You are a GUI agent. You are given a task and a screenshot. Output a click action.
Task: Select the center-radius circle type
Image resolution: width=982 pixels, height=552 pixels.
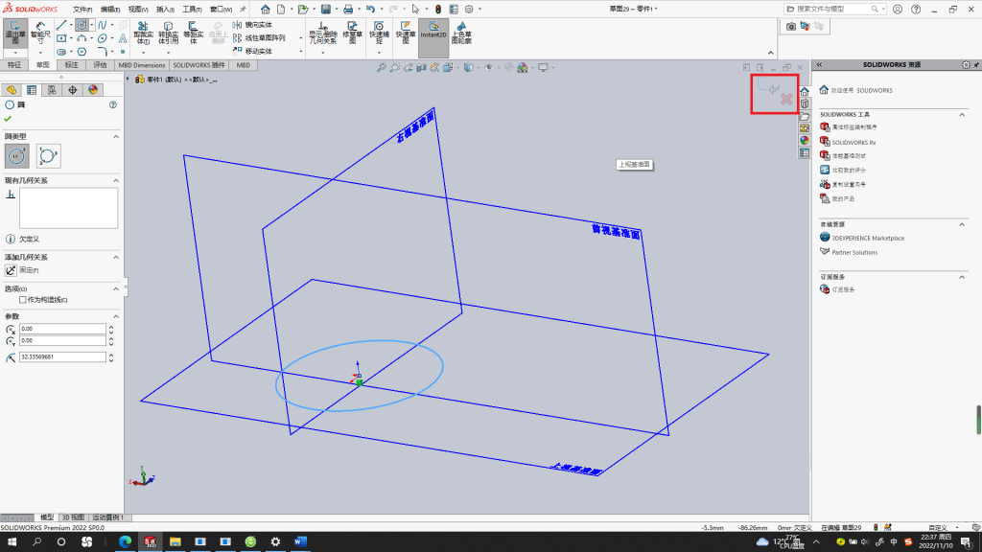pos(17,156)
